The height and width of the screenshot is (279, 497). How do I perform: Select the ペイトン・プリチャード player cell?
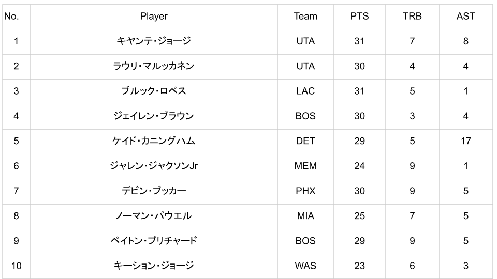[x=154, y=241]
